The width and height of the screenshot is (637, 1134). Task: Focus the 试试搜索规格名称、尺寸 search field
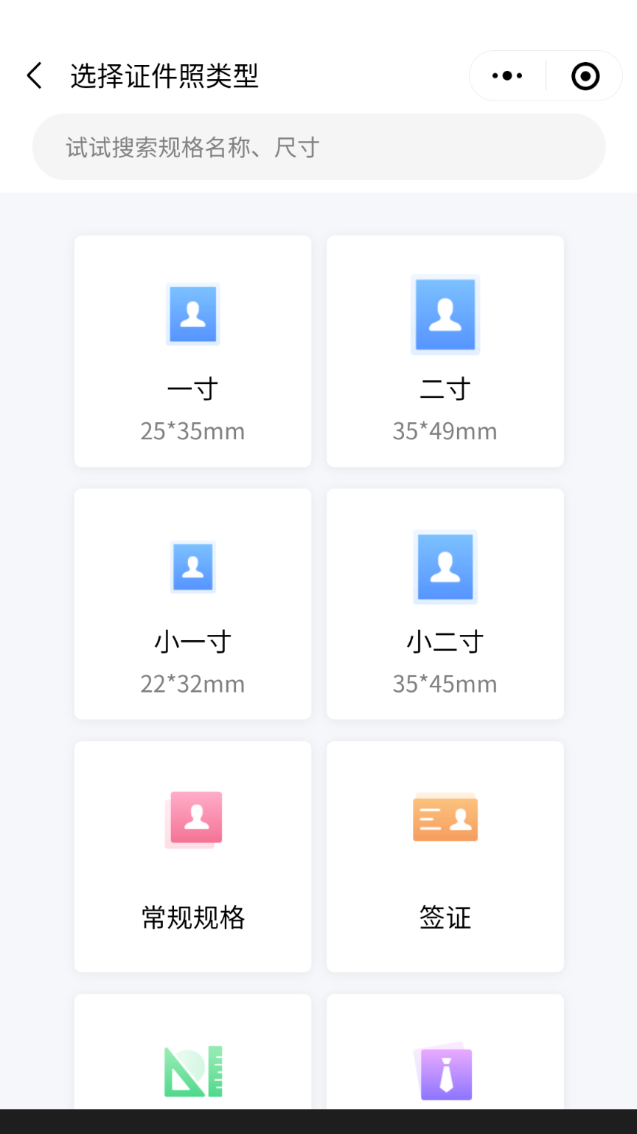coord(318,147)
